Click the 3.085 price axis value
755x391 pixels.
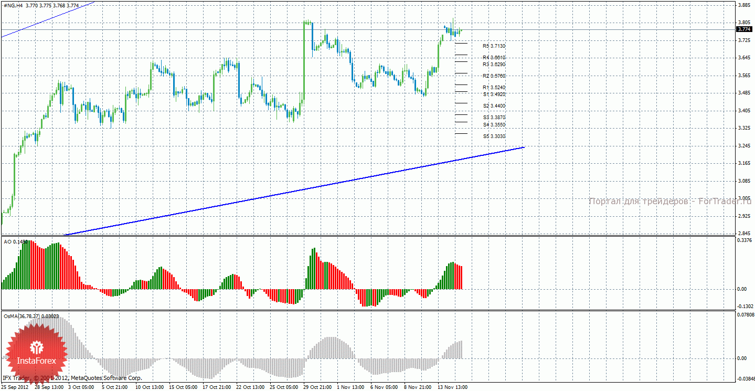(x=743, y=182)
